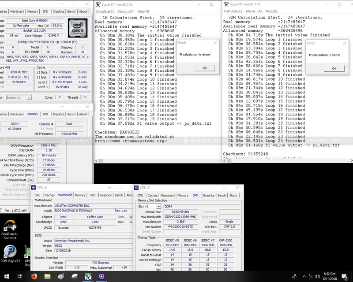Viewport: 353px width, 282px height.
Task: Open the People icon in the system tray
Action: pyautogui.click(x=294, y=276)
